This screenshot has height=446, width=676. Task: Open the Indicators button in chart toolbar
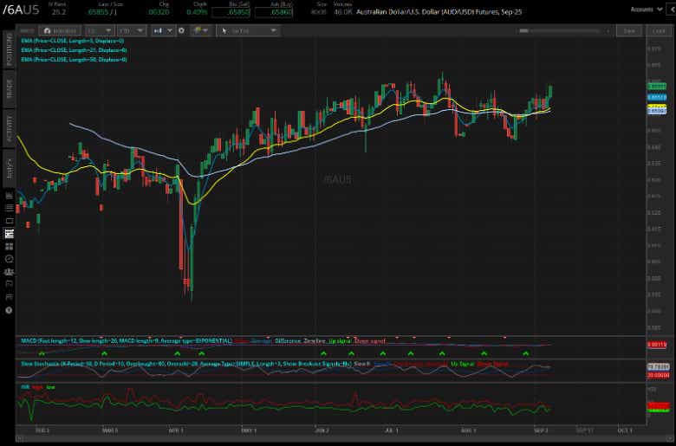(x=60, y=31)
